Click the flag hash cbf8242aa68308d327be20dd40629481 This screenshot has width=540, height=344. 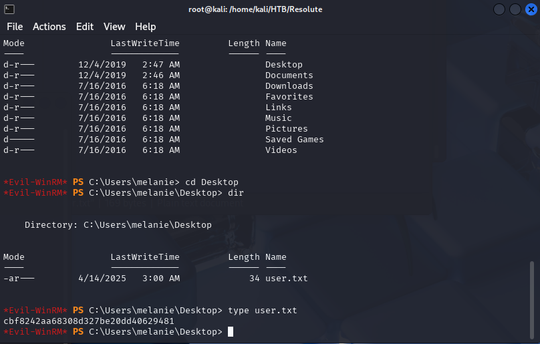click(89, 321)
